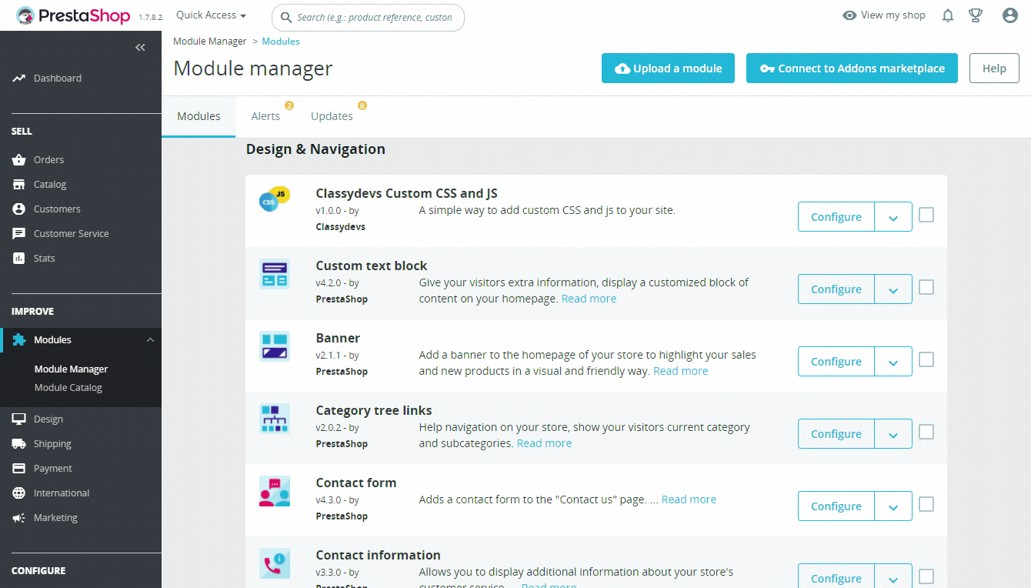Configure the Classydevs Custom CSS and JS module
The image size is (1031, 588).
coord(836,217)
